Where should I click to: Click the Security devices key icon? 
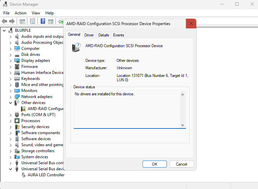point(17,127)
